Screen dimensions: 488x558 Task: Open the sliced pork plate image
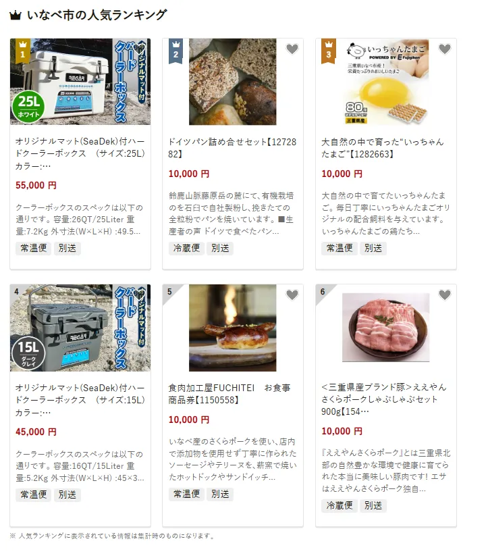point(386,328)
